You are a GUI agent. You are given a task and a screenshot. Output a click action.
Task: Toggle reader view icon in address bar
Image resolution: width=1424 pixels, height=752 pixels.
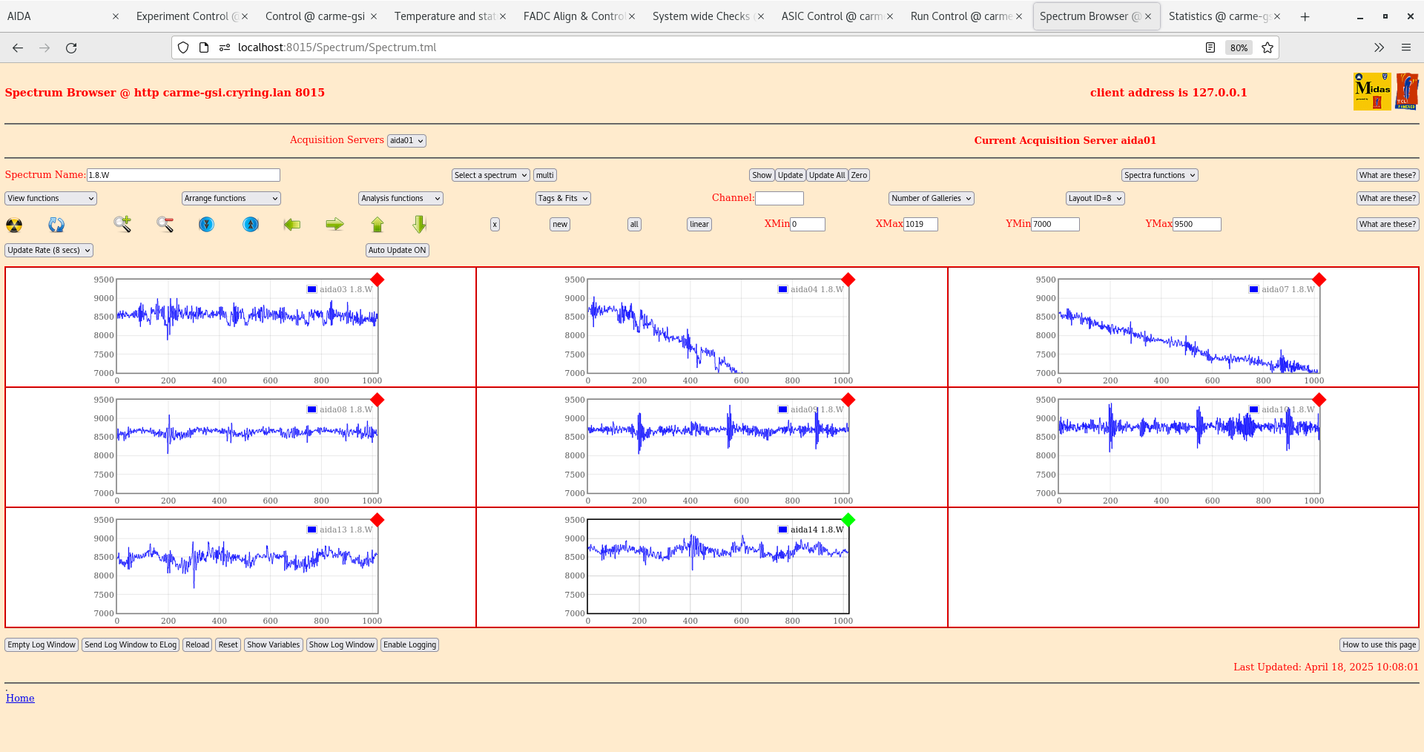tap(1210, 47)
